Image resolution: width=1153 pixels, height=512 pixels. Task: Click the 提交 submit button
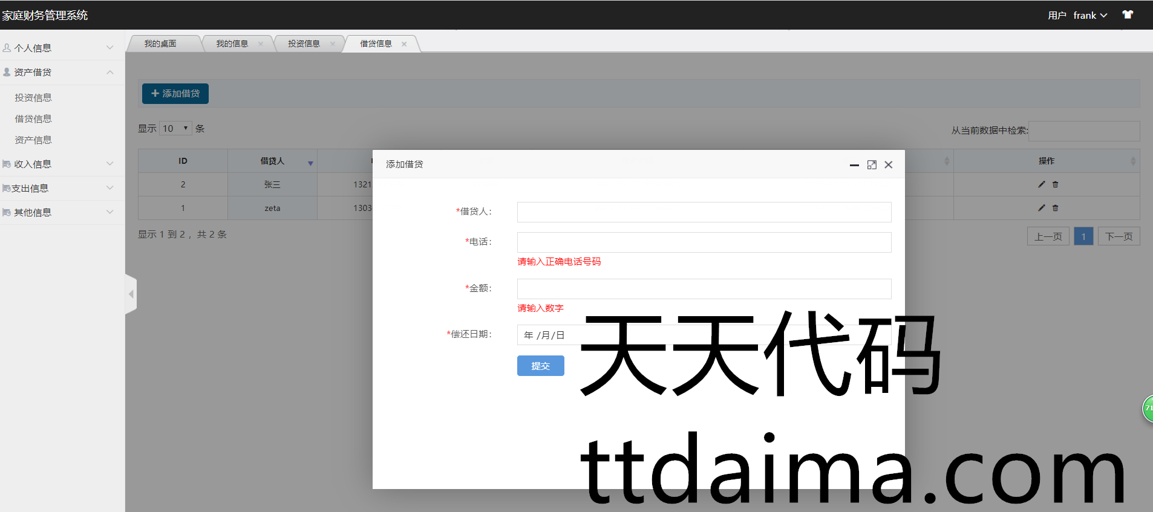tap(540, 366)
